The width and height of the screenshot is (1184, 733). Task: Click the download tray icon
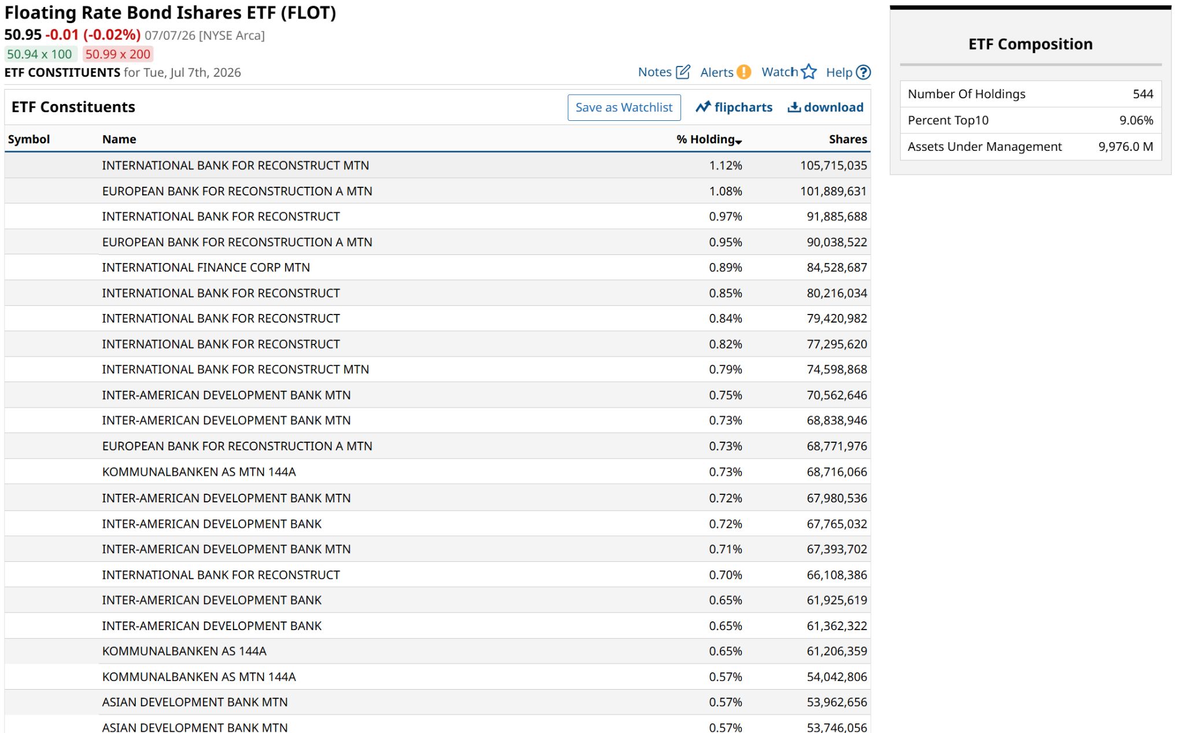(794, 107)
